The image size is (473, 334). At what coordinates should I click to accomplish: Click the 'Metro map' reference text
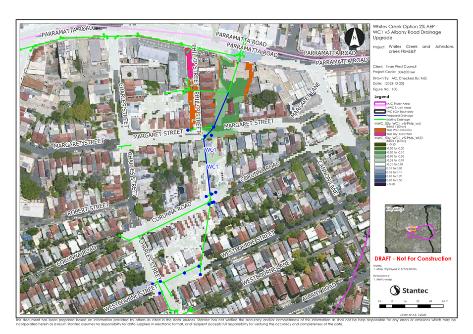coord(383,280)
